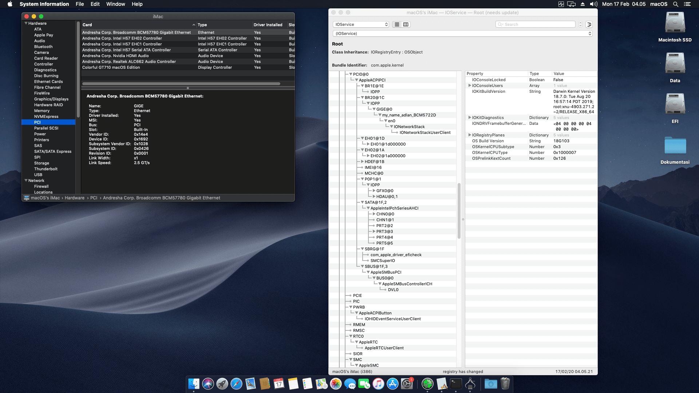Open the Window menu in the menu bar
This screenshot has height=393, width=699.
115,4
